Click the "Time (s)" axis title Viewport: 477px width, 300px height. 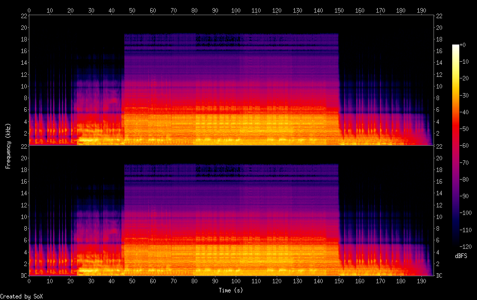[x=231, y=290]
